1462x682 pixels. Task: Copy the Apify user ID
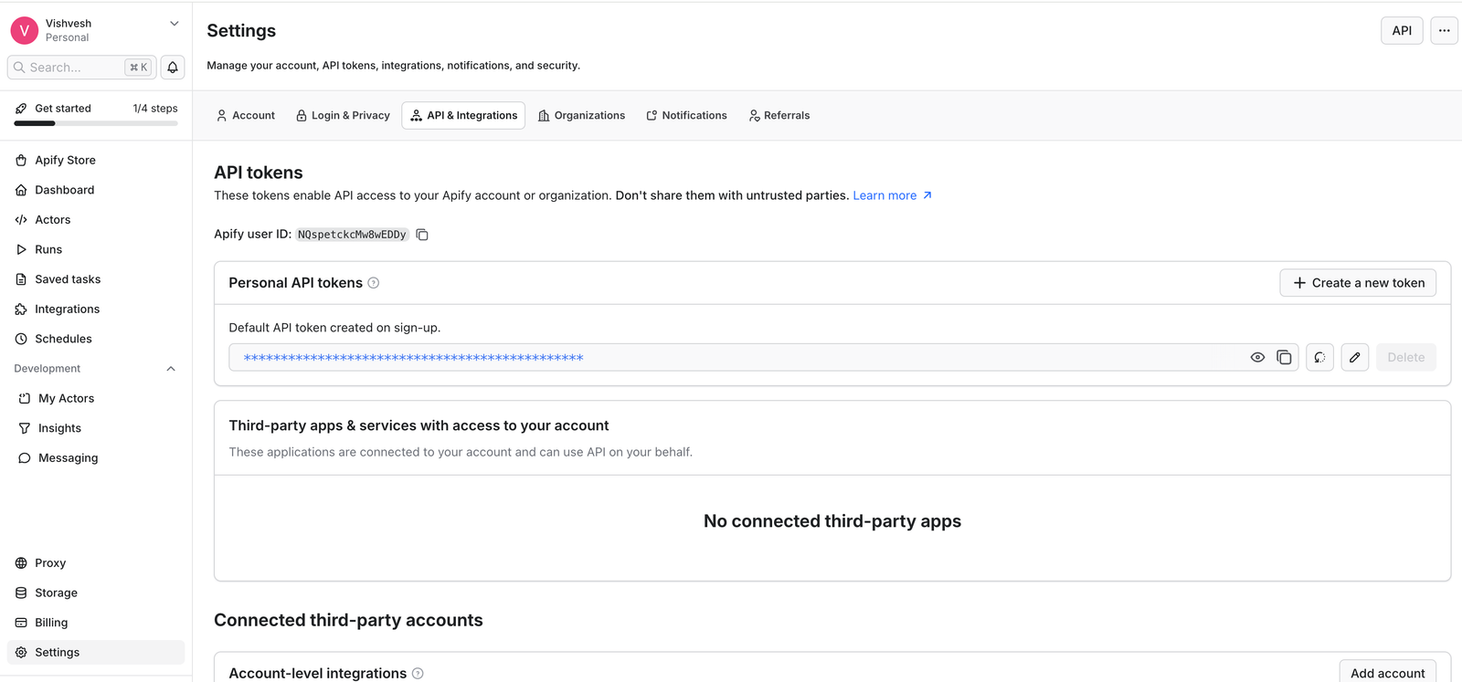coord(422,235)
